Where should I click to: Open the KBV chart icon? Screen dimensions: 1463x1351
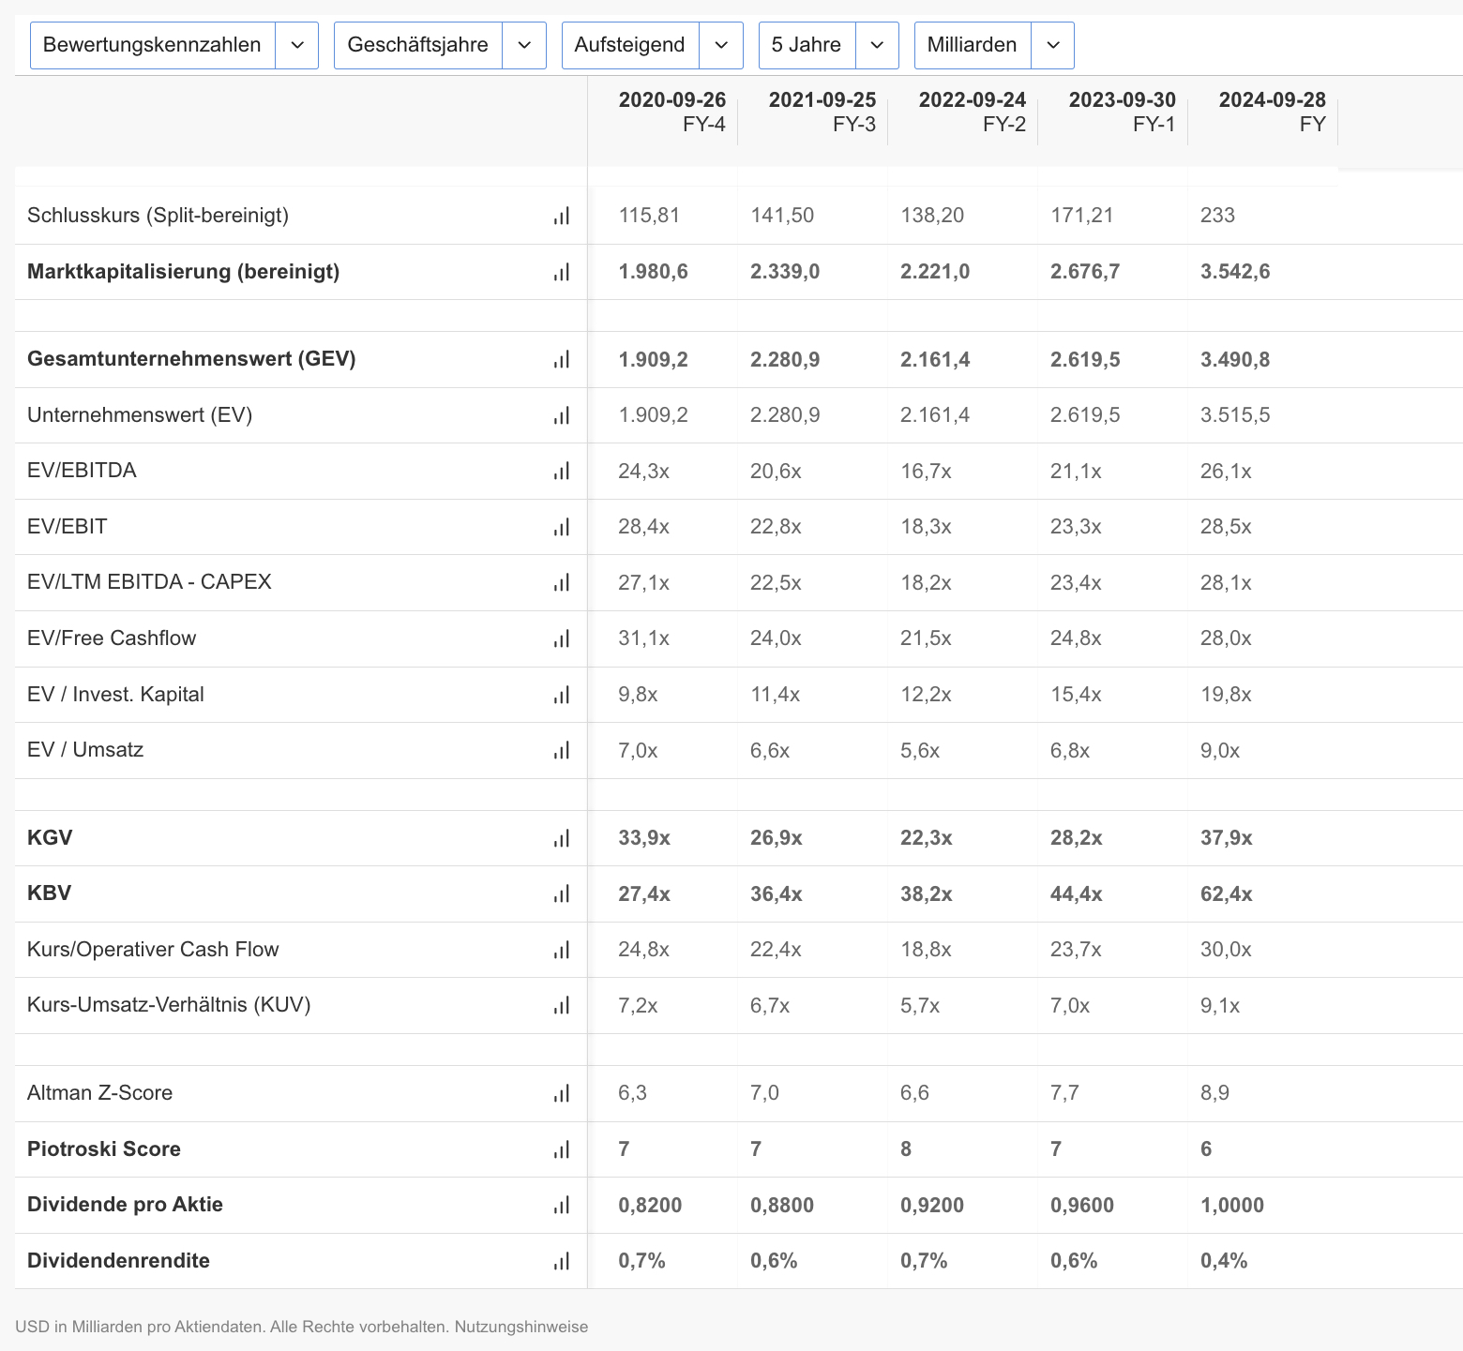tap(561, 893)
